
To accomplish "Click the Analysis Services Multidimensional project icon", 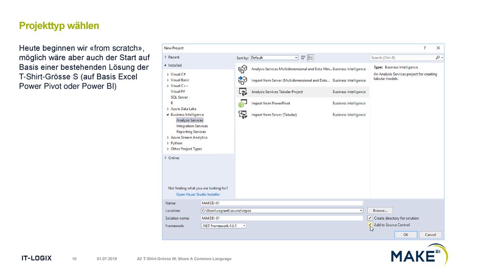I will 242,69.
